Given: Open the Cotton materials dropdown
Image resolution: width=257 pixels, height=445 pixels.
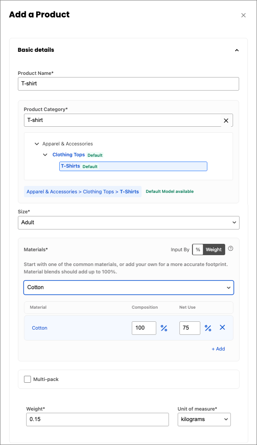Looking at the screenshot, I should click(128, 287).
